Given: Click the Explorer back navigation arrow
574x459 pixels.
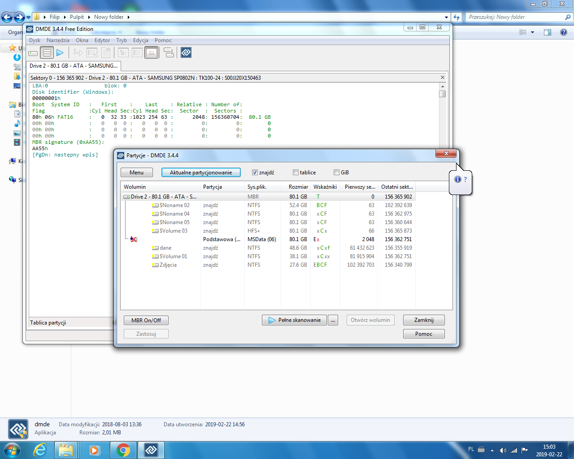Looking at the screenshot, I should click(7, 17).
